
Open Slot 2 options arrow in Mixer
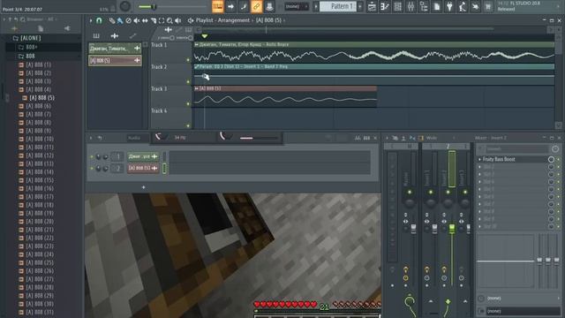tap(479, 167)
